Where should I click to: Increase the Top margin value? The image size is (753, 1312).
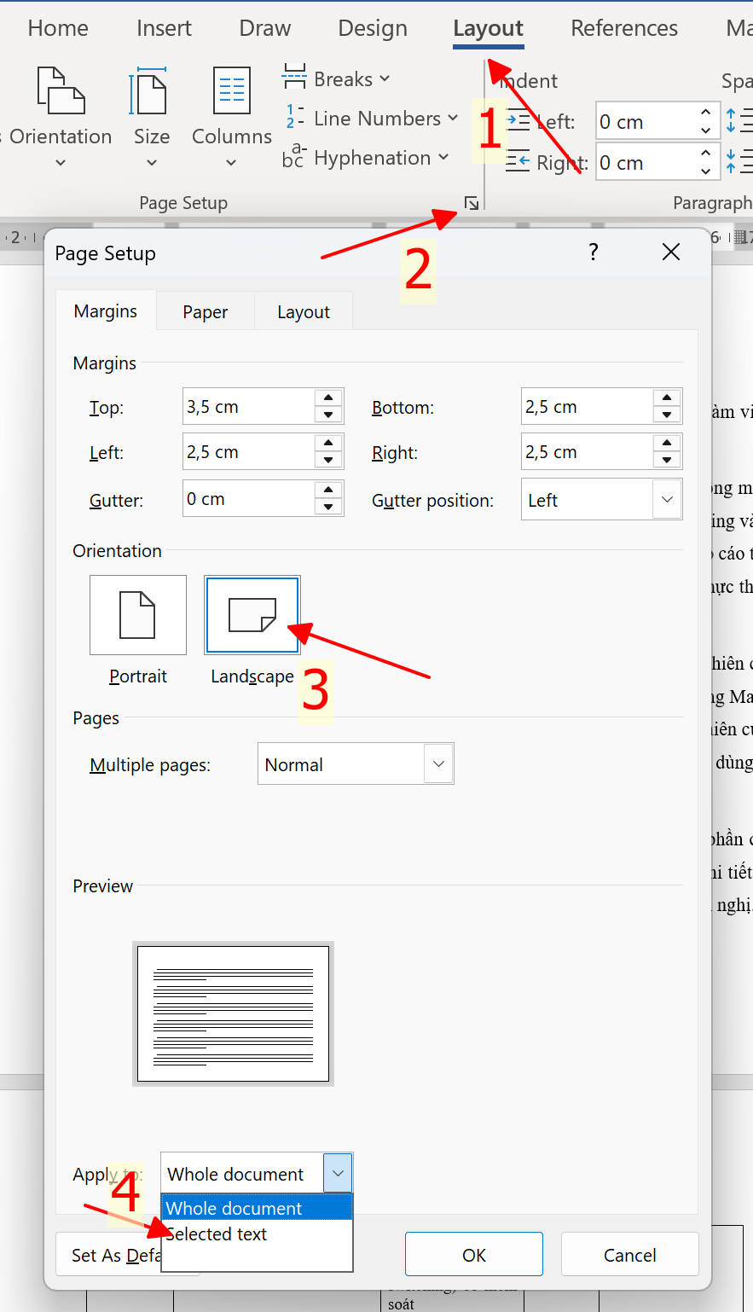tap(328, 398)
